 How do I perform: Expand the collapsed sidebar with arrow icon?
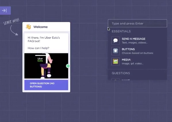5,11
